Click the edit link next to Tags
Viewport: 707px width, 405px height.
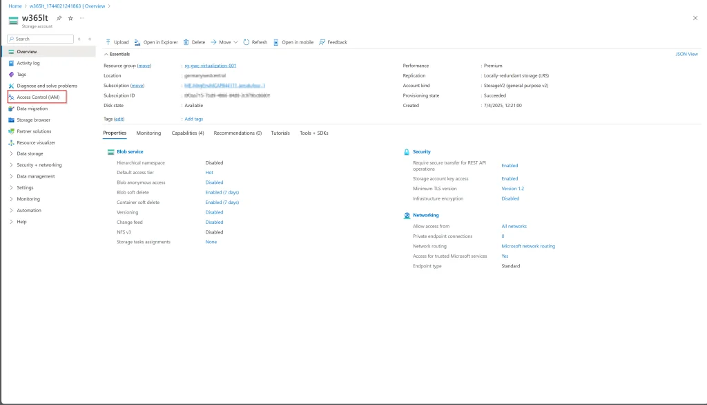point(119,119)
